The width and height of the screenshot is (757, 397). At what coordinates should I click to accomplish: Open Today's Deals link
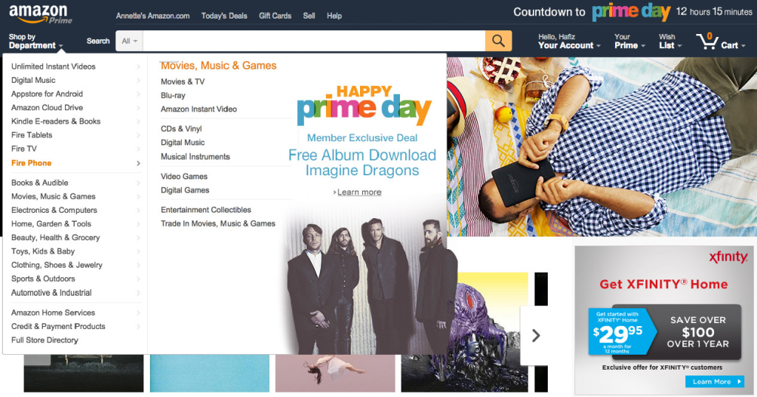[224, 16]
